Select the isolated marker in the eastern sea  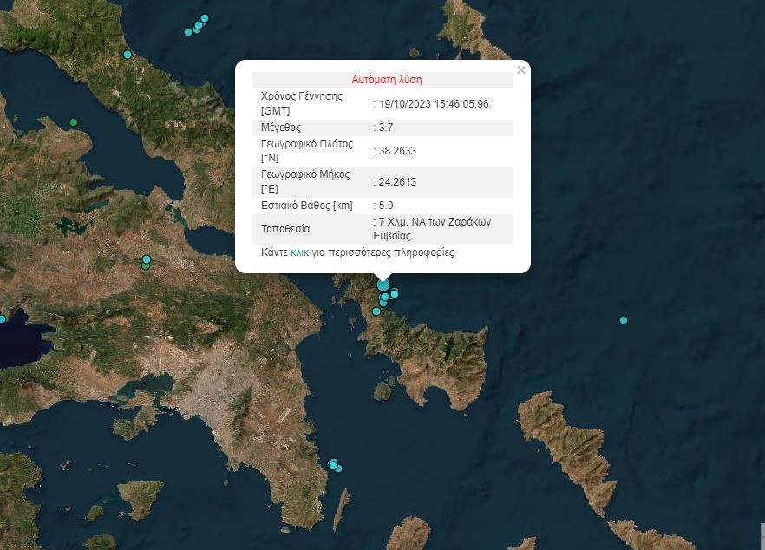[623, 320]
